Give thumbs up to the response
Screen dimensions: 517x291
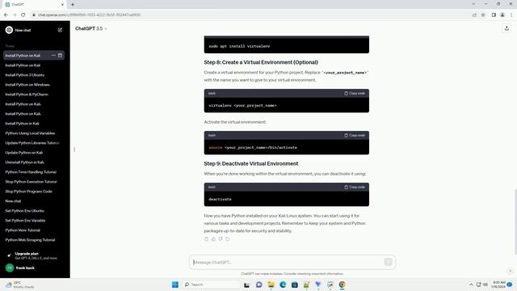coord(213,239)
